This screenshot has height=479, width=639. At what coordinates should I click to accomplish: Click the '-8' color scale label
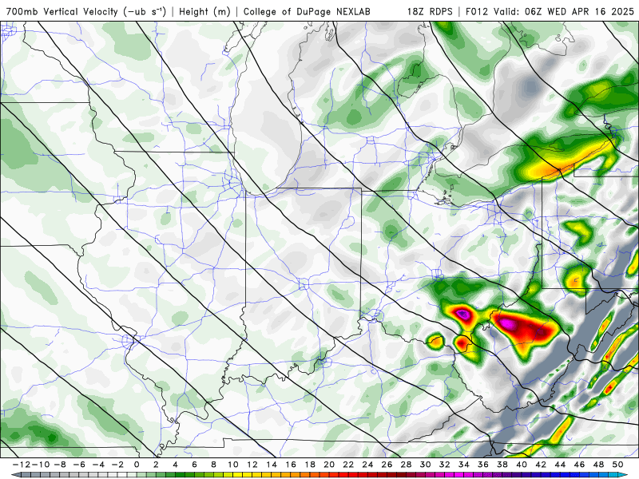tap(59, 465)
